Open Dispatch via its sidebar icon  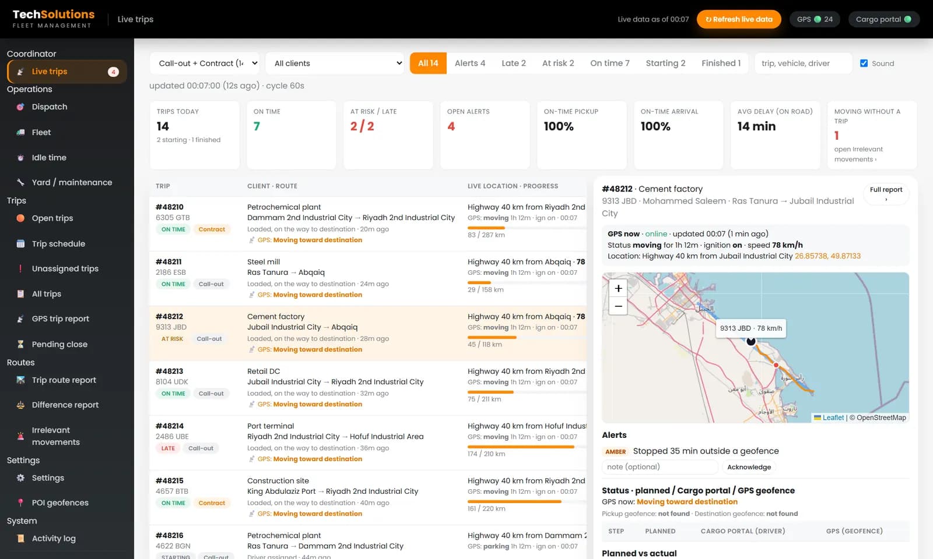pos(20,107)
